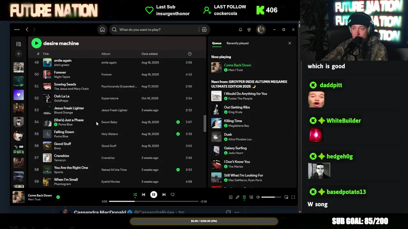Toggle repeat mode
The image size is (408, 229).
pyautogui.click(x=172, y=195)
